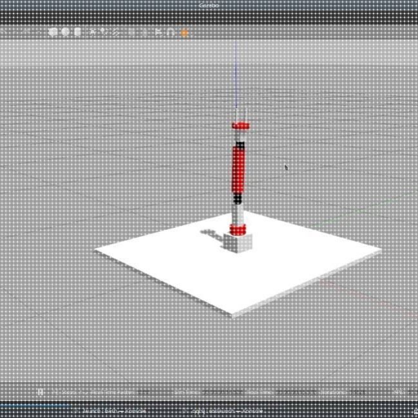Switch to the launch bash Konsole taskbar window
This screenshot has width=418, height=418.
click(x=114, y=411)
